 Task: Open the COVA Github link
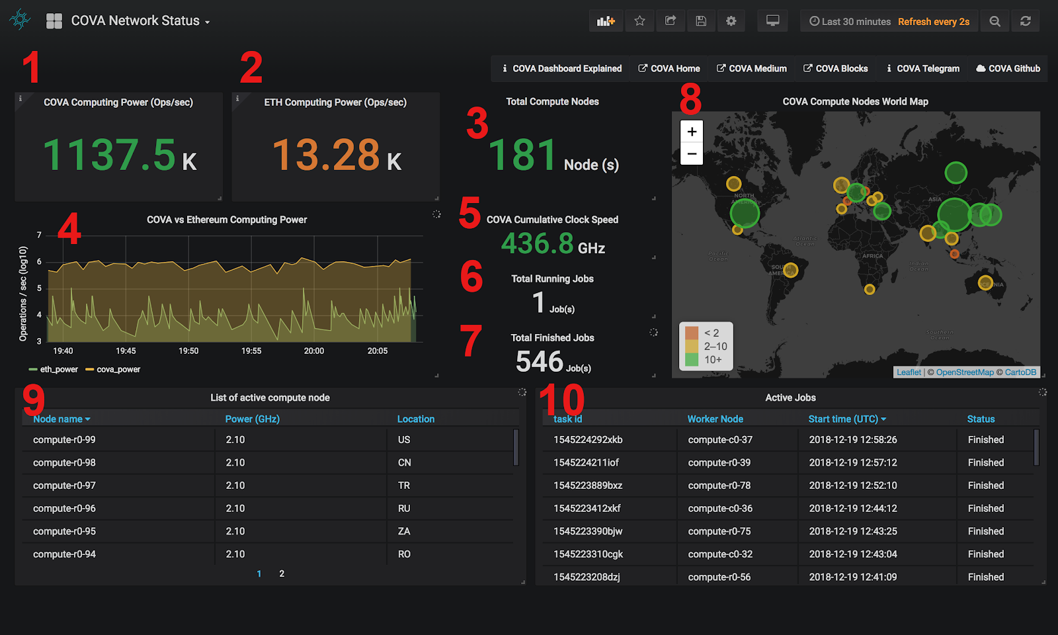[x=1008, y=69]
